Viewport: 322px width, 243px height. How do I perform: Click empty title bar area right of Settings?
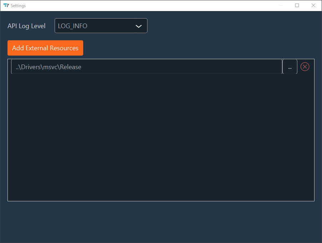click(143, 5)
